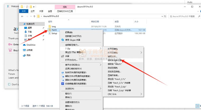Choose 打开(O) in the context menu
201x110 pixels.
69,32
